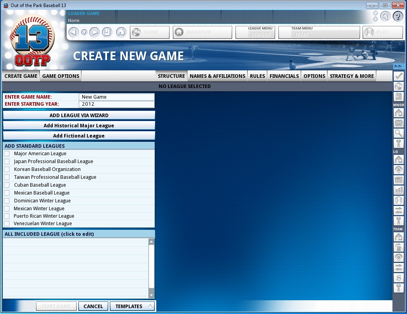This screenshot has width=407, height=314.
Task: Click the magnifier search icon at top right
Action: (385, 17)
